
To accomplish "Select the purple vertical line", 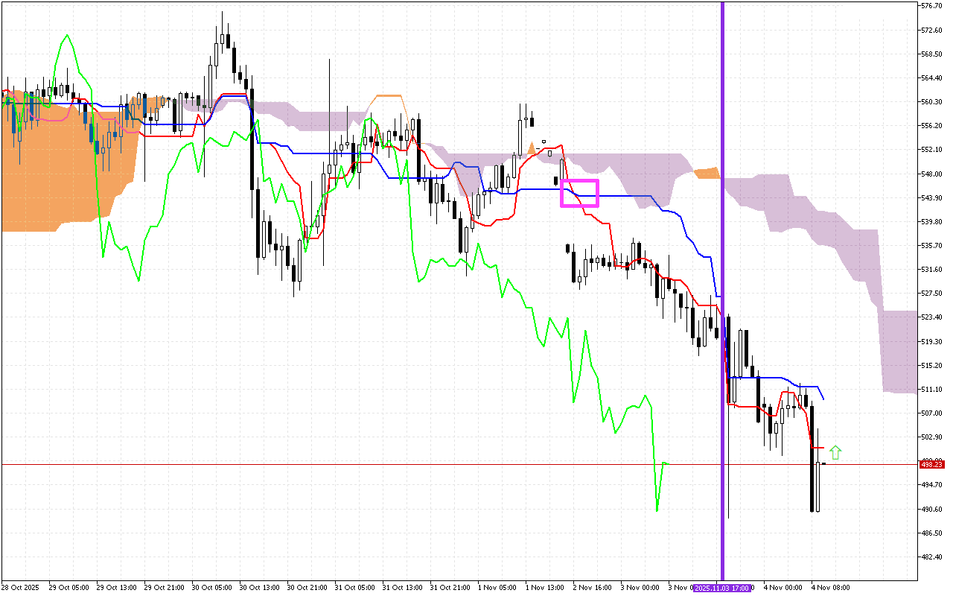I will [722, 223].
